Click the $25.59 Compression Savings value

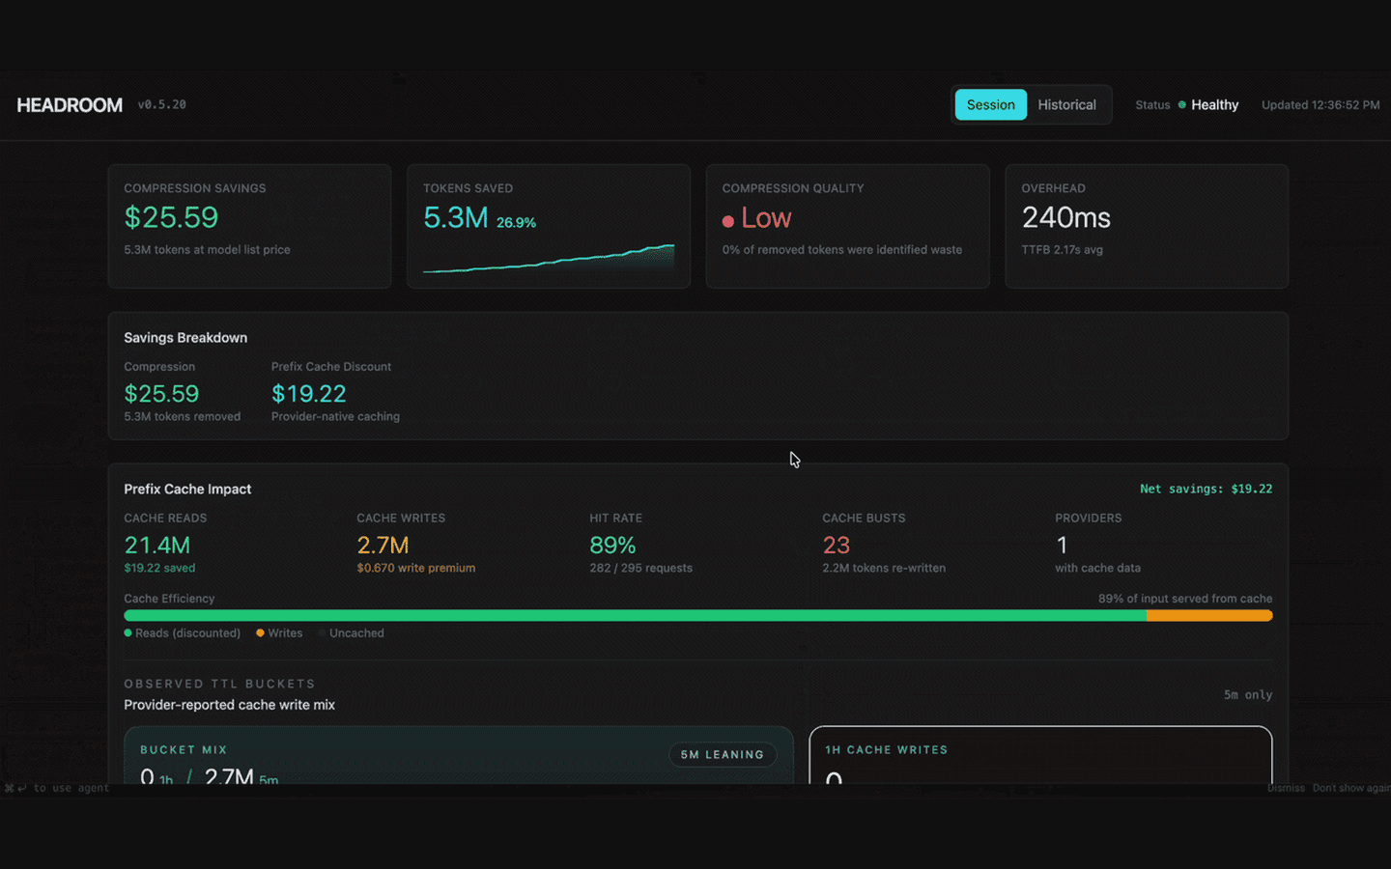tap(171, 217)
